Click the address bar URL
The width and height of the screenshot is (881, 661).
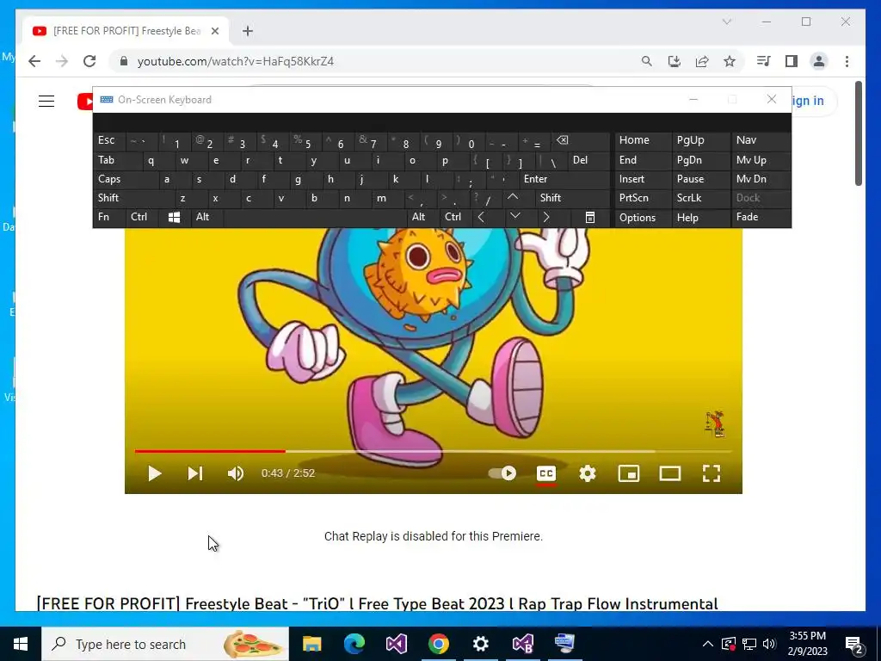click(236, 61)
